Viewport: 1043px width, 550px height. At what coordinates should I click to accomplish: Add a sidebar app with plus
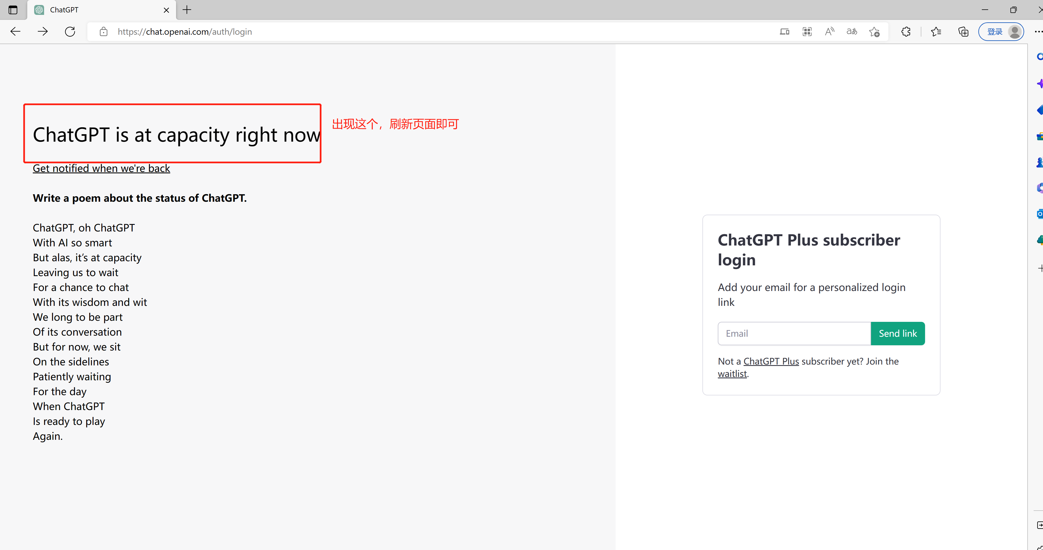click(x=1040, y=268)
